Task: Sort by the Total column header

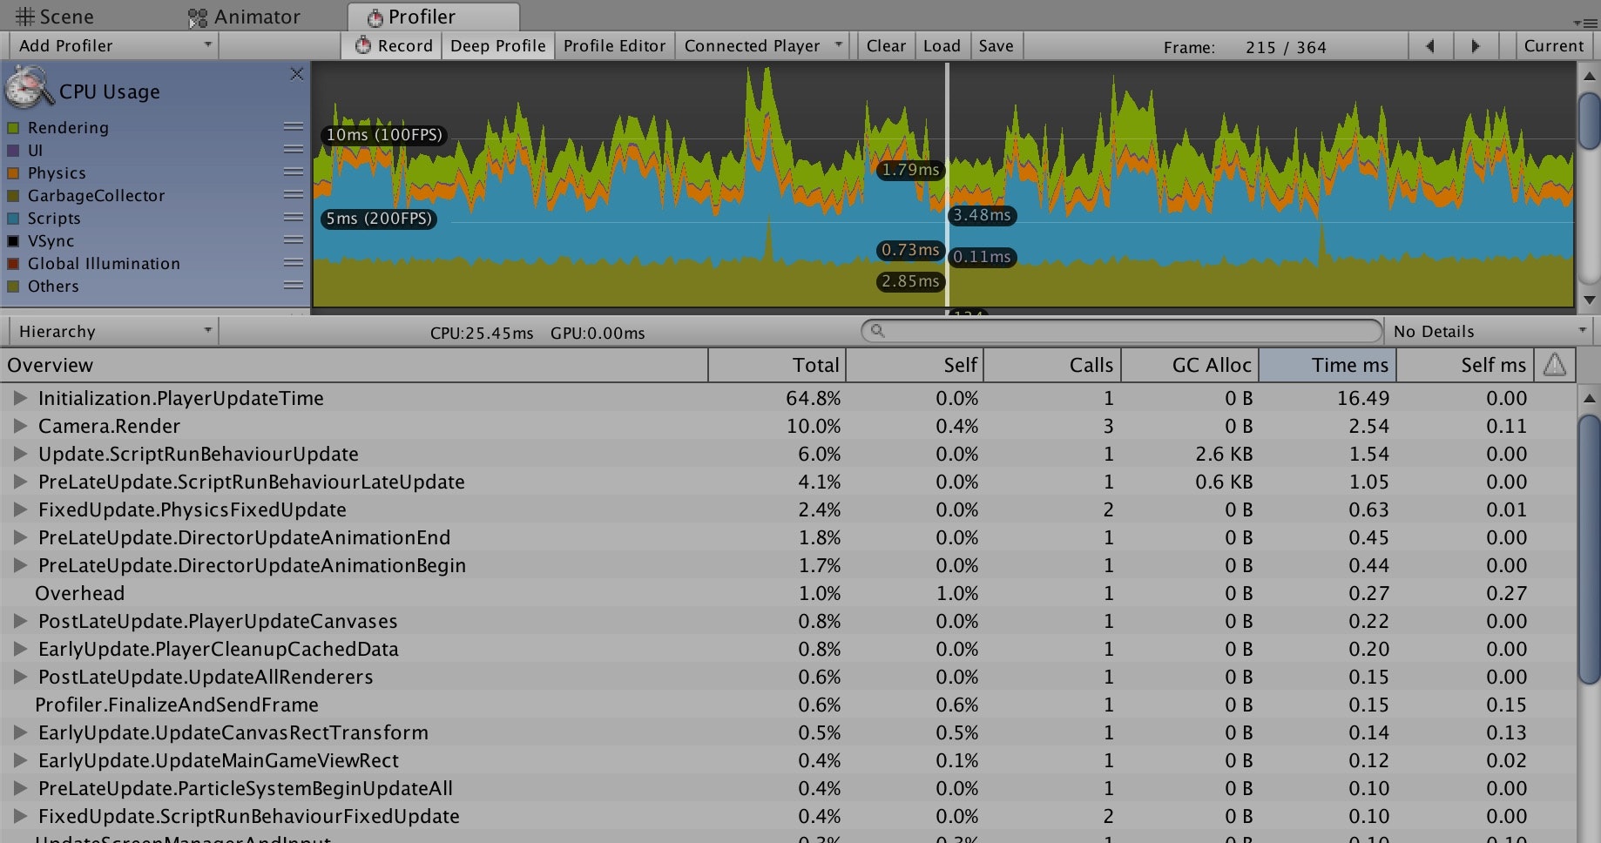Action: 777,365
